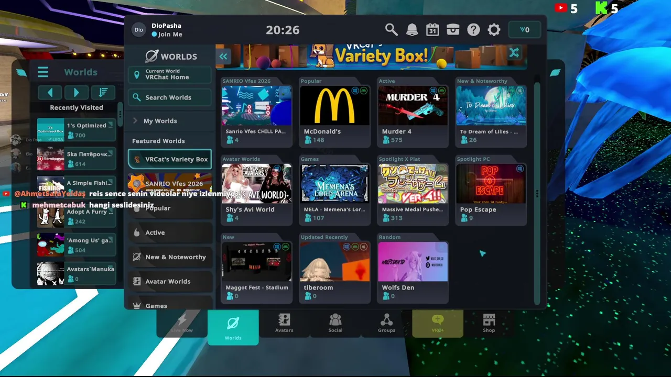Click the YouTube viewer count icon
The image size is (671, 377).
(x=560, y=8)
